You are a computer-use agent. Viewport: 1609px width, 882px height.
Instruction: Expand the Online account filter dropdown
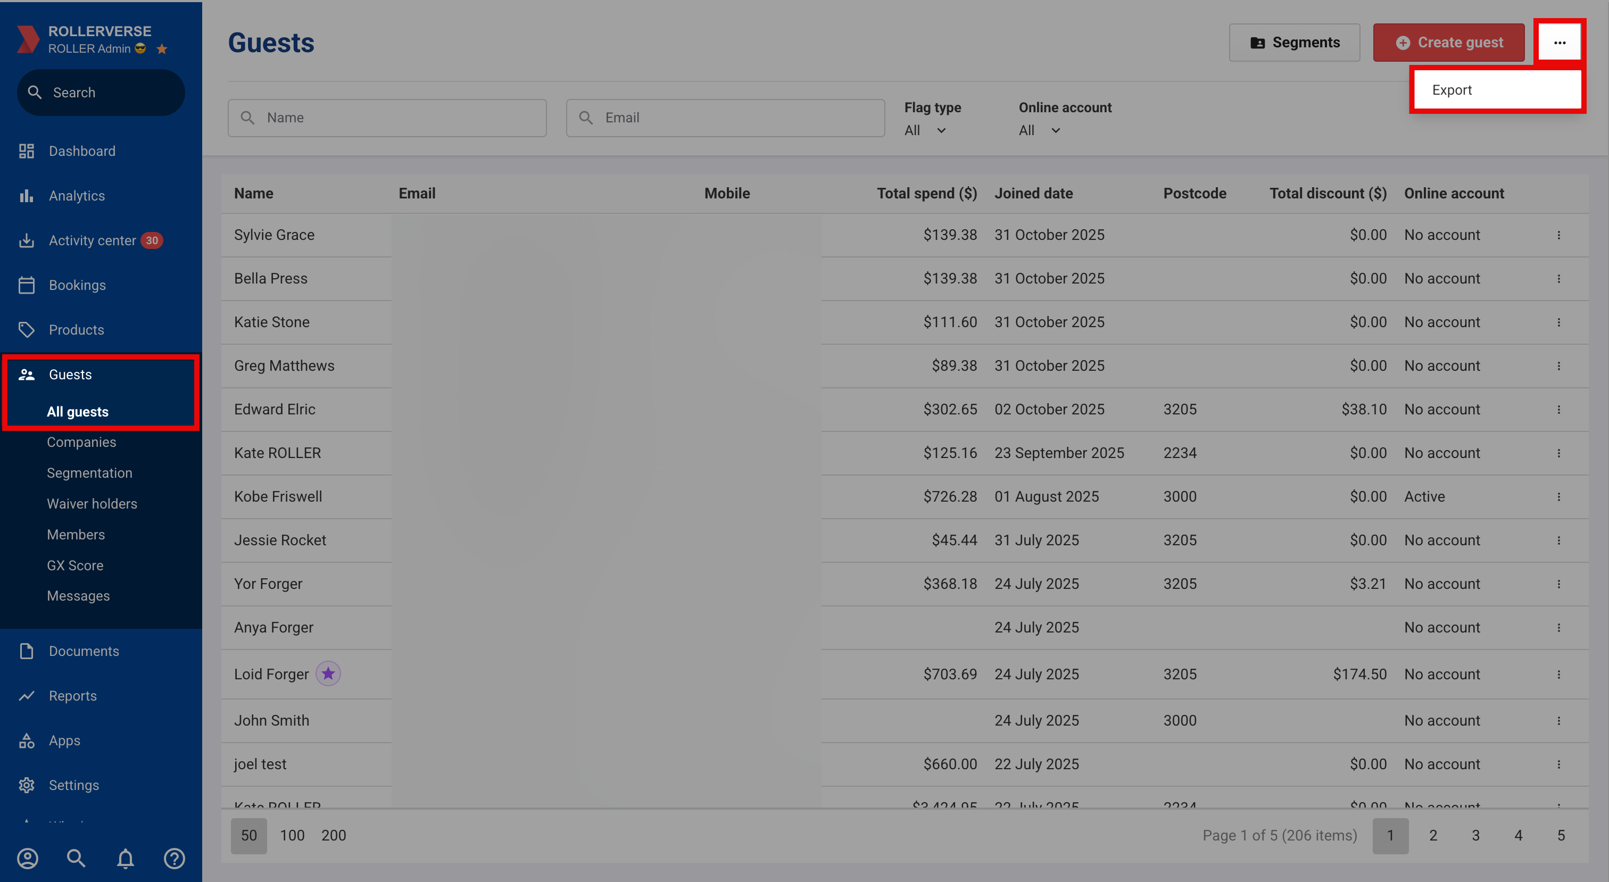tap(1039, 130)
